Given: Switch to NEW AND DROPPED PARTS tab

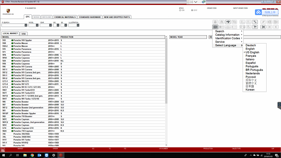Looking at the screenshot, I should click(117, 17).
